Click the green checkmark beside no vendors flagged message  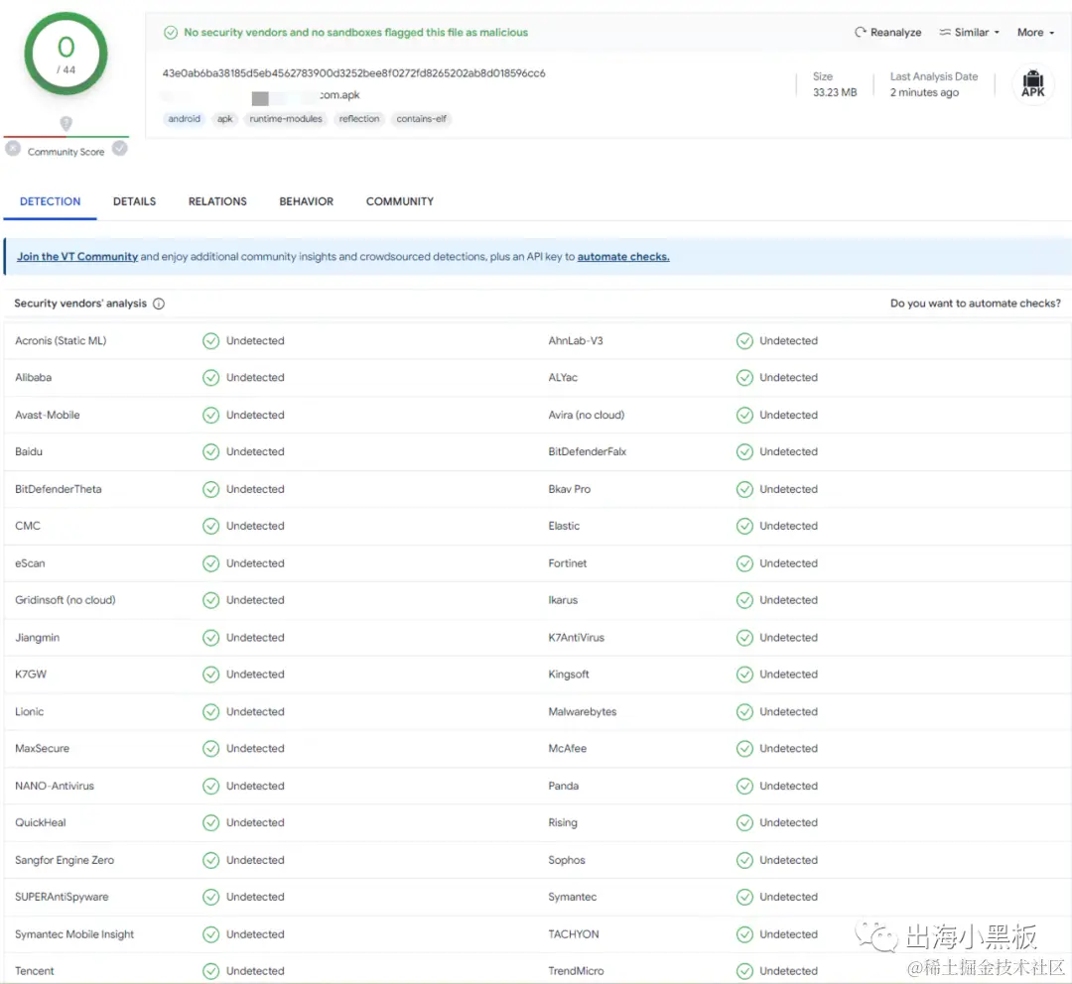click(x=171, y=32)
